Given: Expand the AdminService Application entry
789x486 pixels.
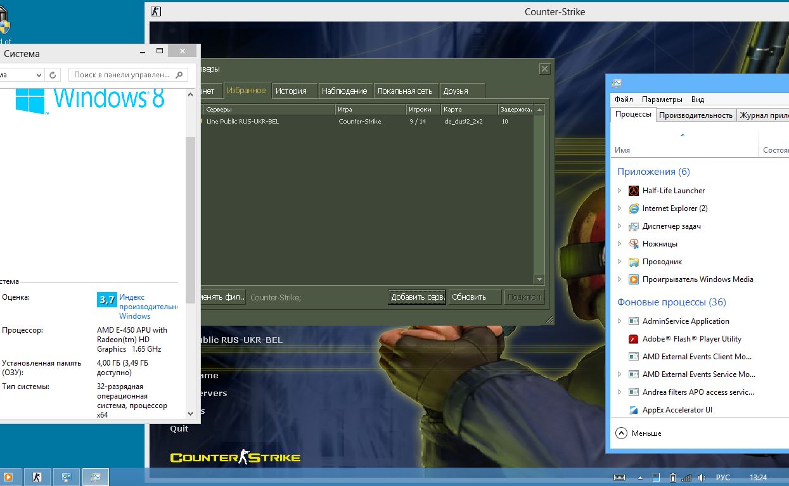Looking at the screenshot, I should coord(620,321).
